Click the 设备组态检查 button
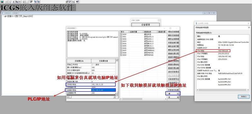The height and width of the screenshot is (114, 252). [174, 90]
